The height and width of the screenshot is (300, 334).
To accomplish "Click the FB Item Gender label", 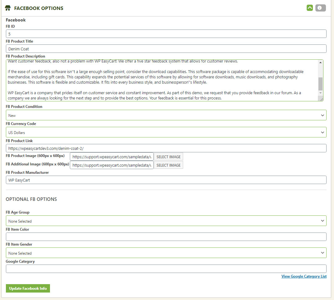I will click(x=19, y=244).
